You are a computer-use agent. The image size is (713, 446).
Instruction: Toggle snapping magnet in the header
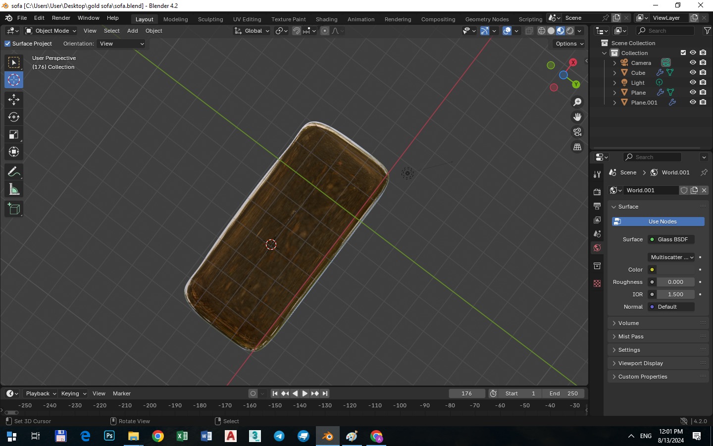click(297, 31)
